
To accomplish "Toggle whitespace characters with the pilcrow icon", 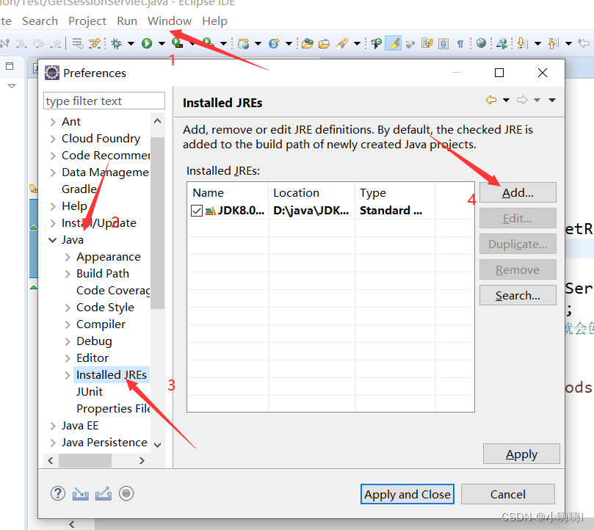I will coord(461,43).
